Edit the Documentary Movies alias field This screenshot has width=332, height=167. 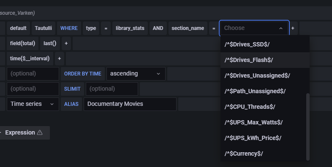click(130, 104)
